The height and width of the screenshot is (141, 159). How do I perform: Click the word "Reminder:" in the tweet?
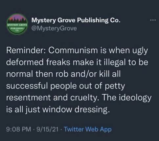coord(26,50)
